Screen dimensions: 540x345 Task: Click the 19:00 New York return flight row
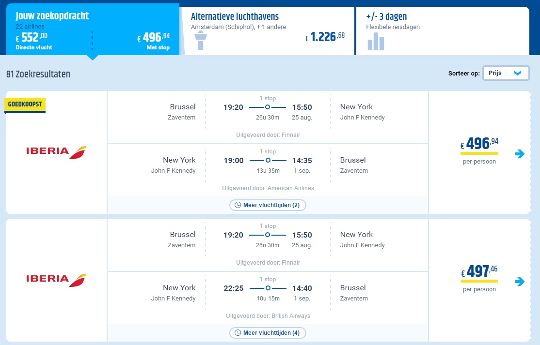(x=268, y=170)
